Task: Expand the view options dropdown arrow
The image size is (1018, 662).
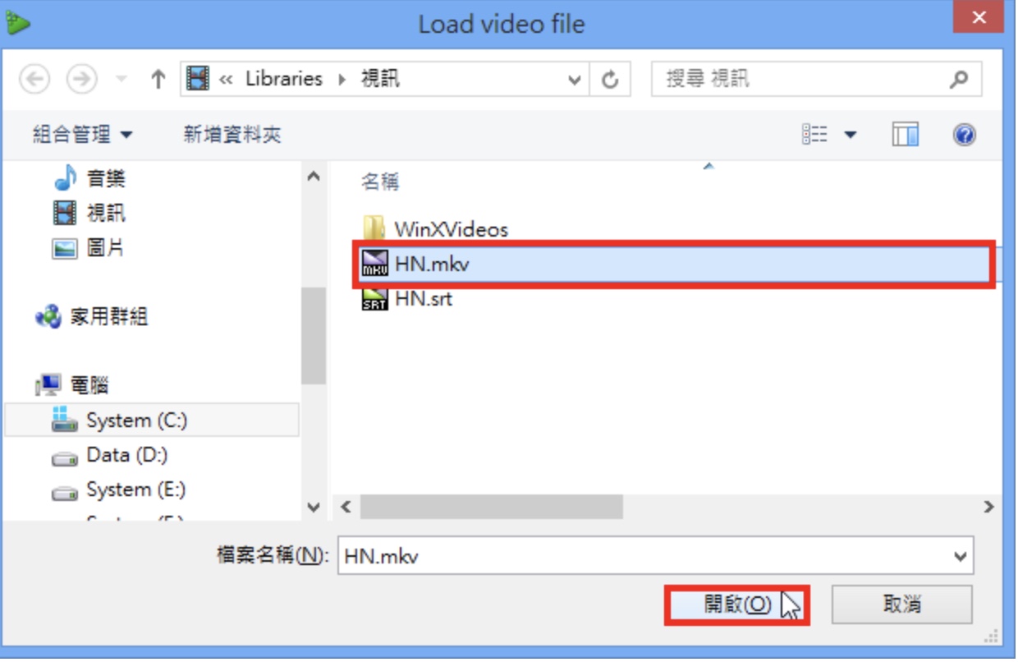Action: click(850, 135)
